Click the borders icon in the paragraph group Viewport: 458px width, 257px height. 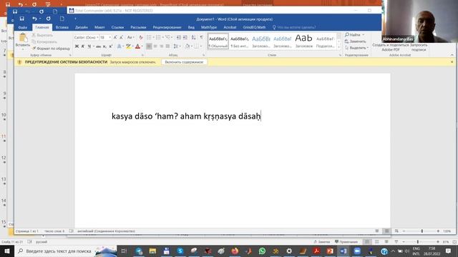click(197, 46)
